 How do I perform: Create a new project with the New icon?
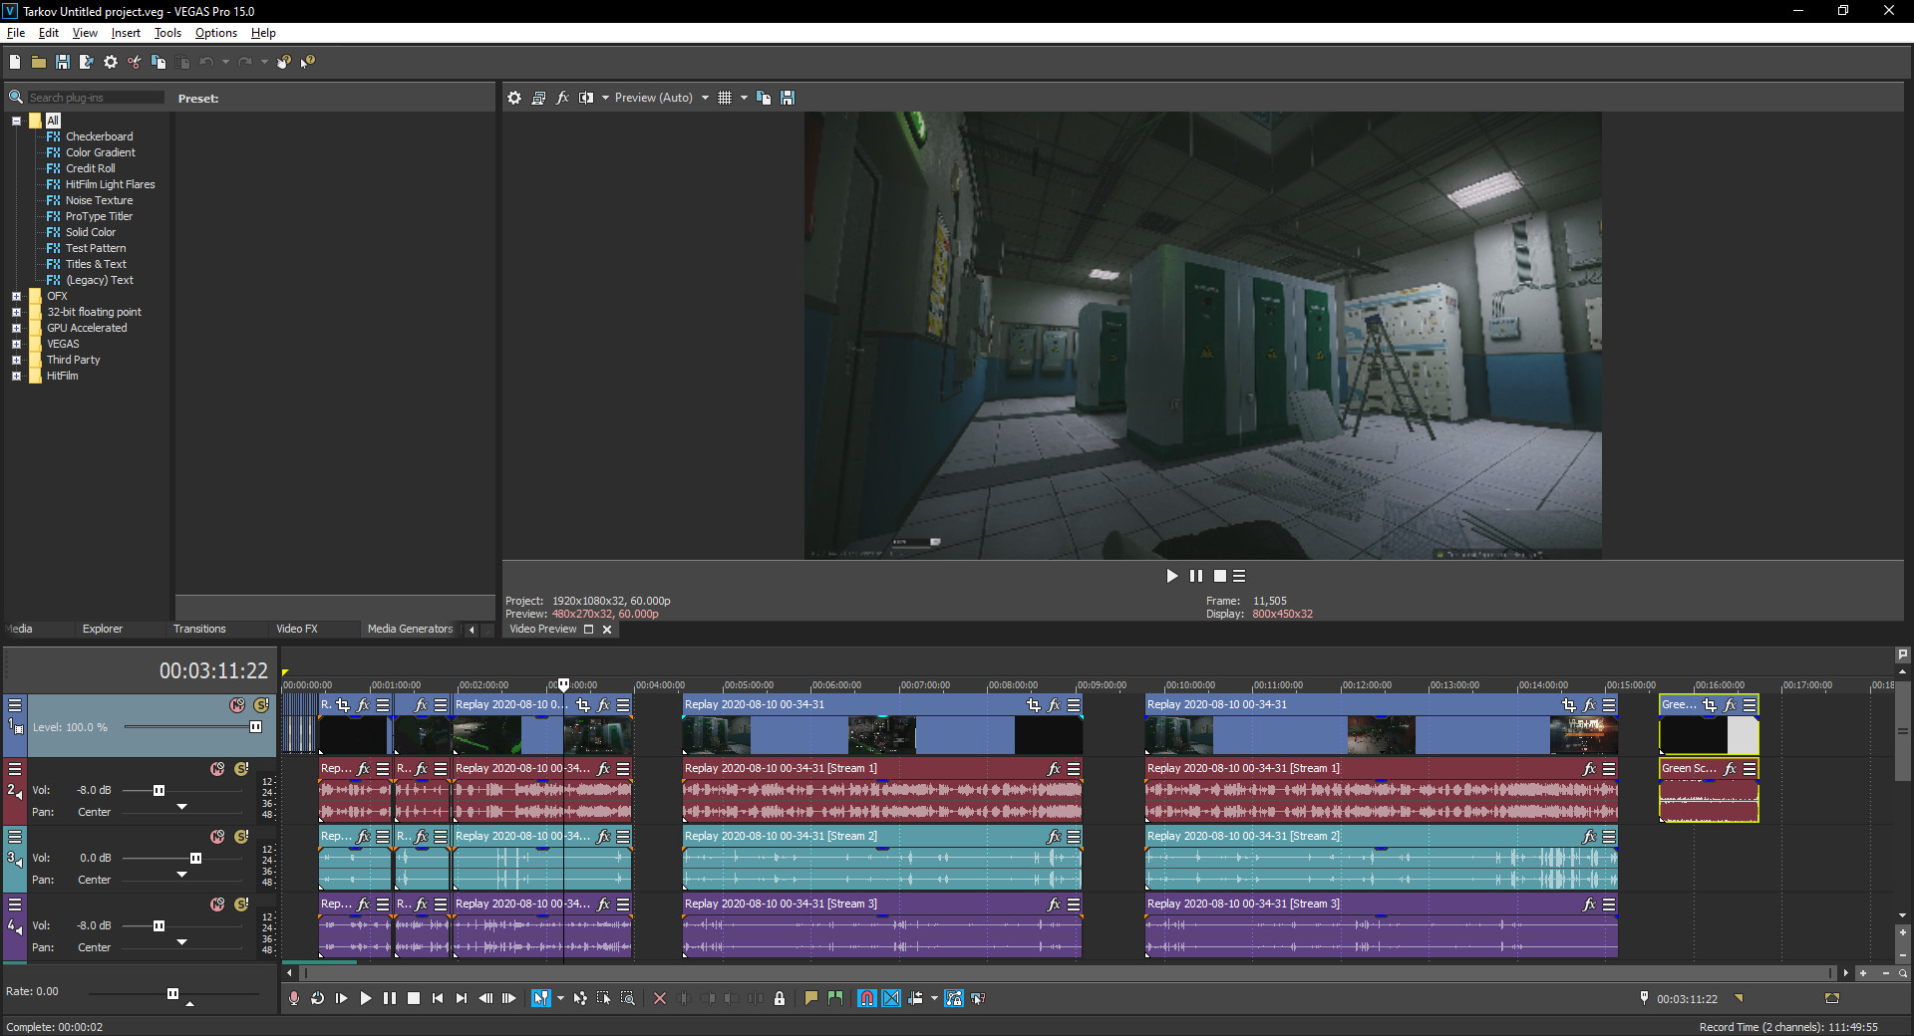pyautogui.click(x=15, y=62)
